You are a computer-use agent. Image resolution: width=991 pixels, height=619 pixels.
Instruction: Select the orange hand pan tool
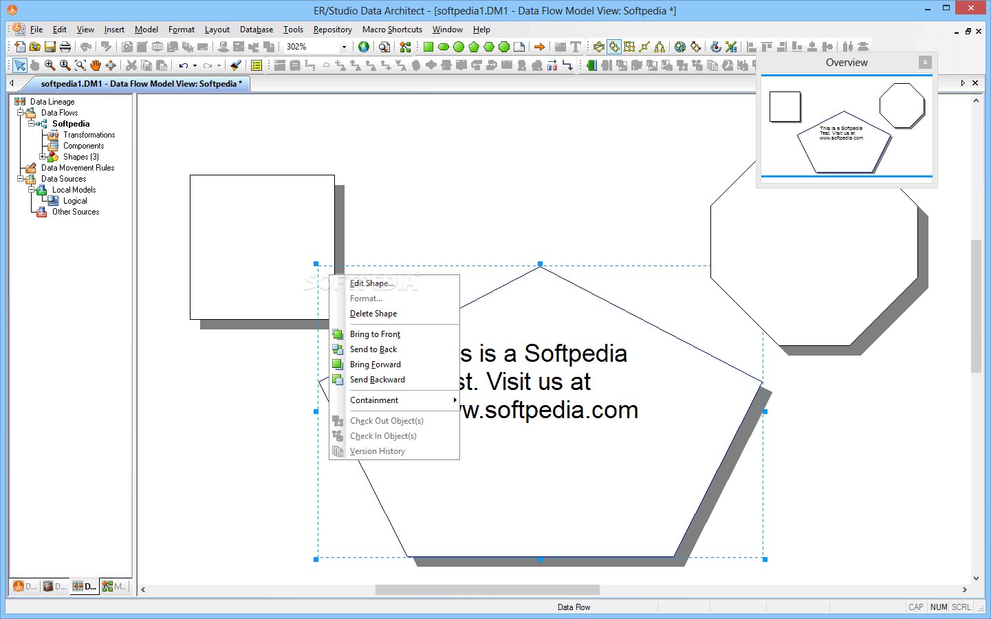click(x=96, y=65)
